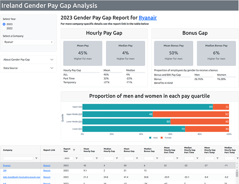Open the Report link in 3M row

47,171
